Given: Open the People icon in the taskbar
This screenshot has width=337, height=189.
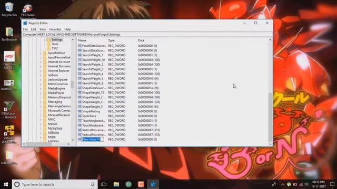Looking at the screenshot, I should pyautogui.click(x=274, y=184).
